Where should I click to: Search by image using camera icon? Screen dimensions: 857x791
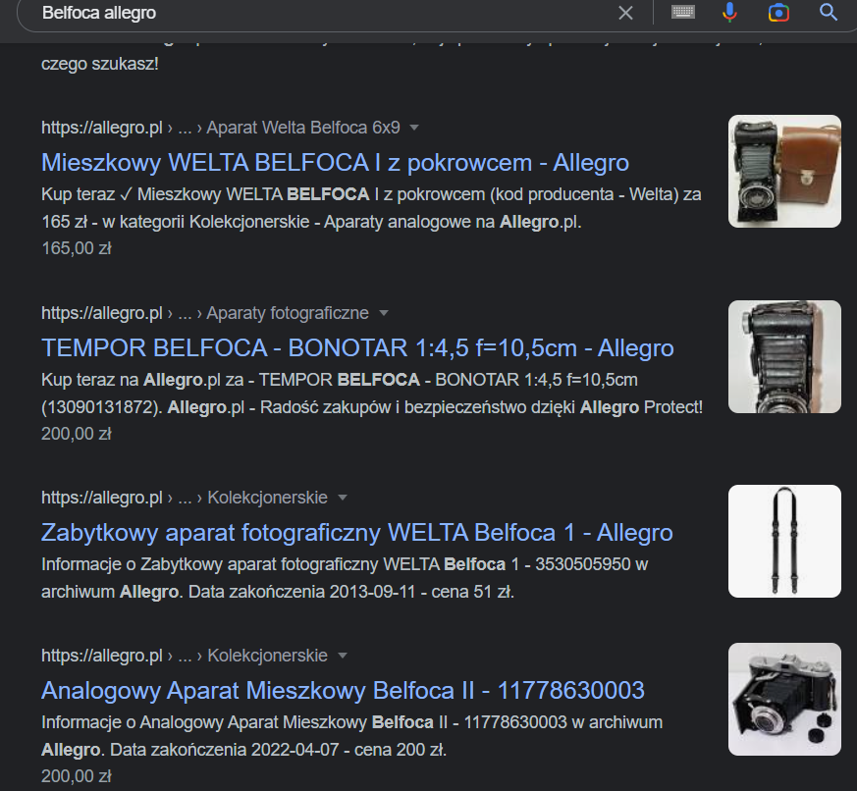(779, 12)
